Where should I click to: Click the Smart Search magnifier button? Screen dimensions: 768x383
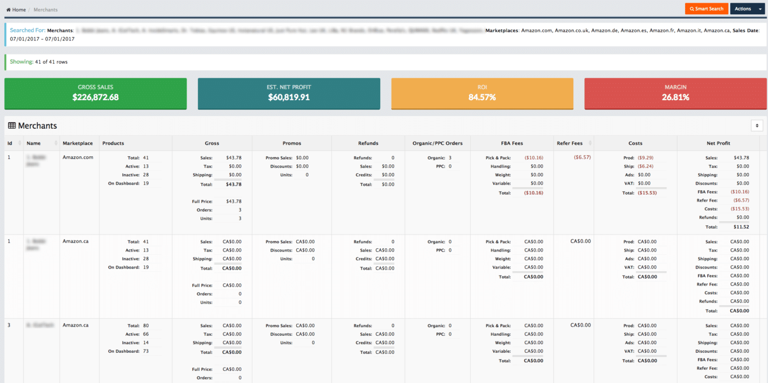[x=707, y=9]
